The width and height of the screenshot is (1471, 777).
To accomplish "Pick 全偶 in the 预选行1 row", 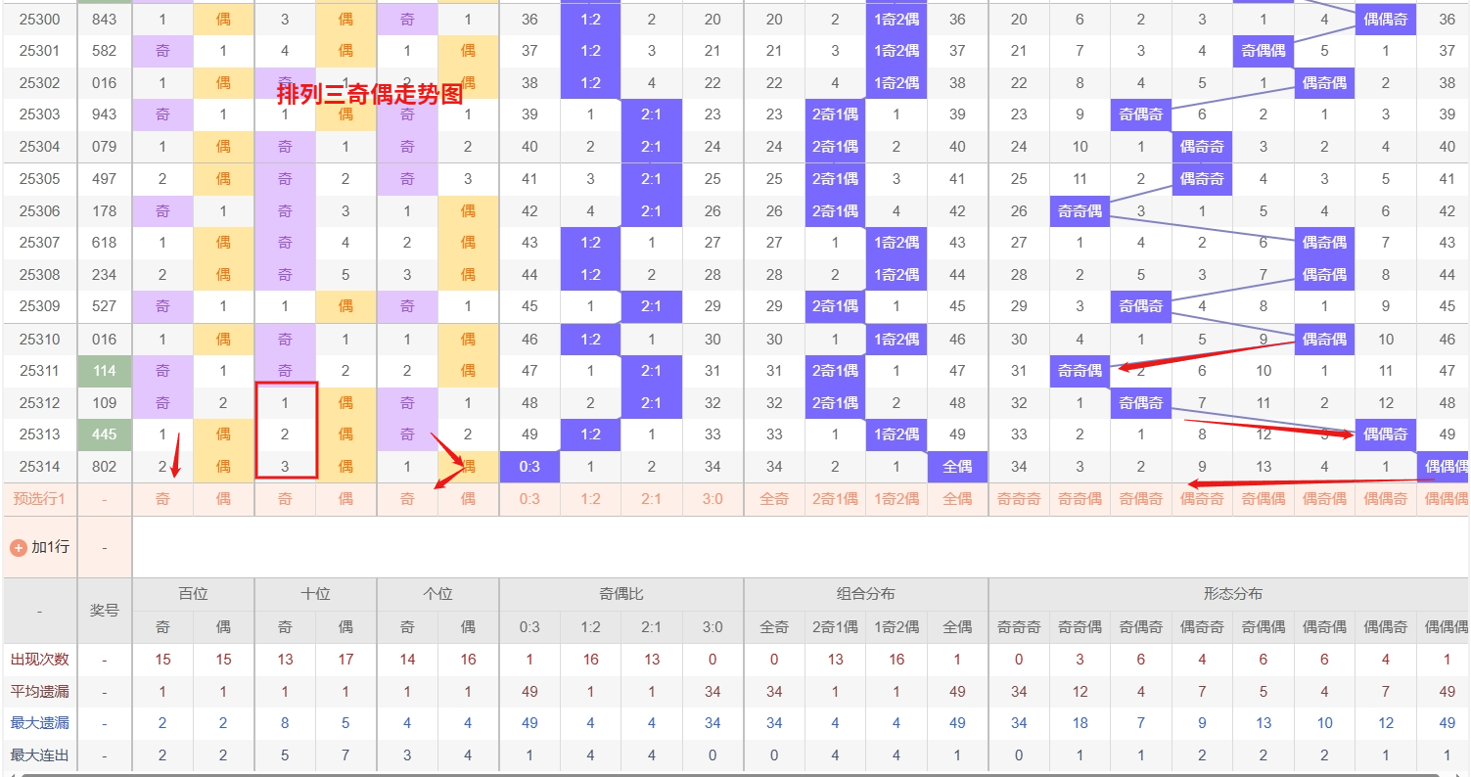I will pos(957,499).
